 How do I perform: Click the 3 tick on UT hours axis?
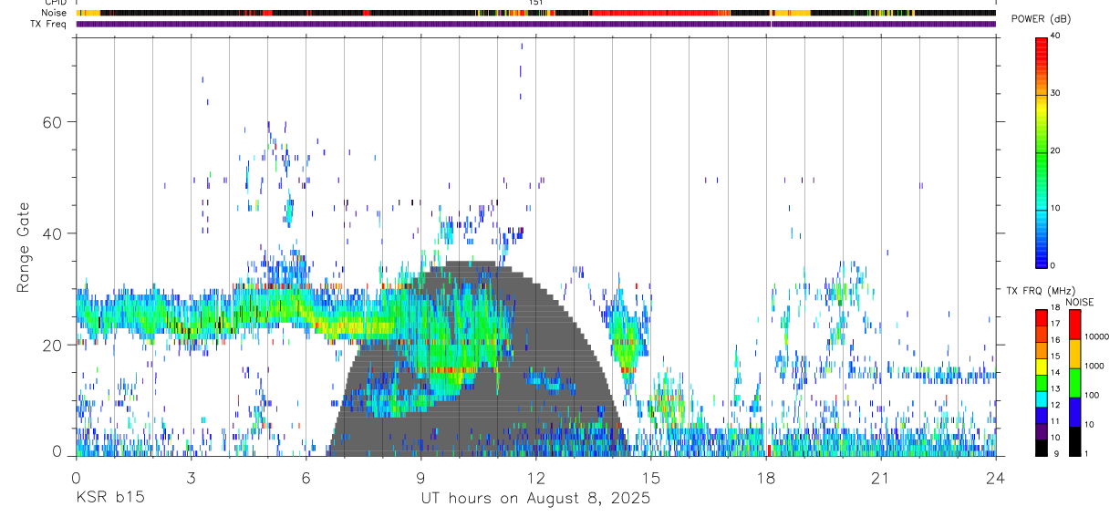[191, 477]
